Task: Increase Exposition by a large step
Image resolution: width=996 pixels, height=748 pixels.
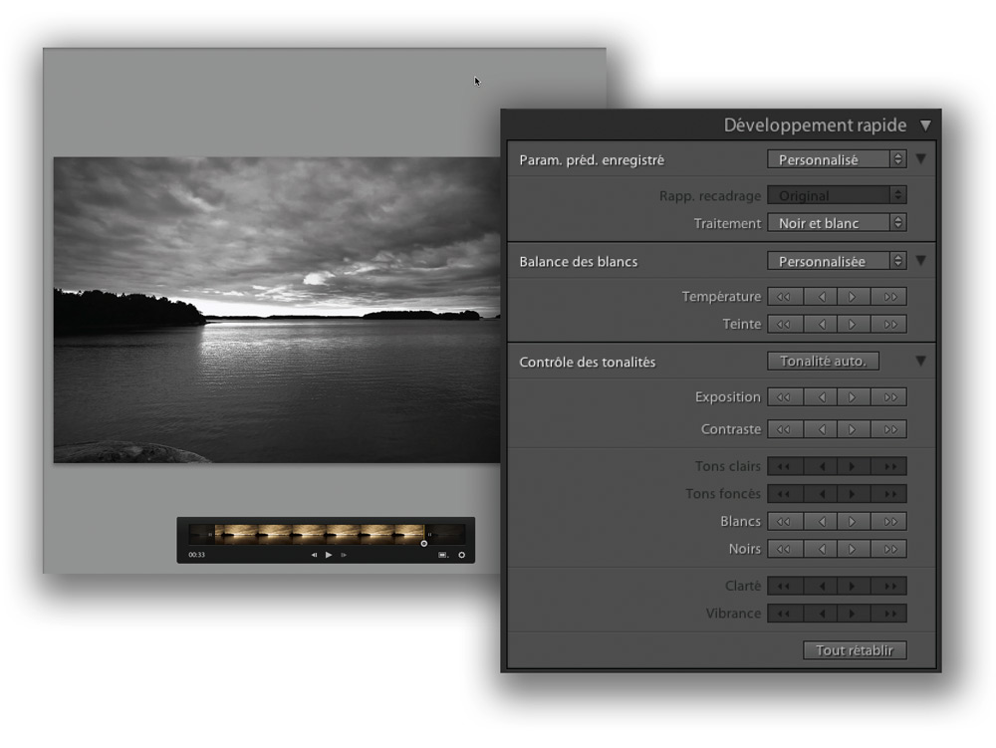Action: 888,396
